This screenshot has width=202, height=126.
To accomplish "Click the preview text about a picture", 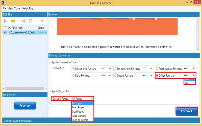I will pos(116,47).
